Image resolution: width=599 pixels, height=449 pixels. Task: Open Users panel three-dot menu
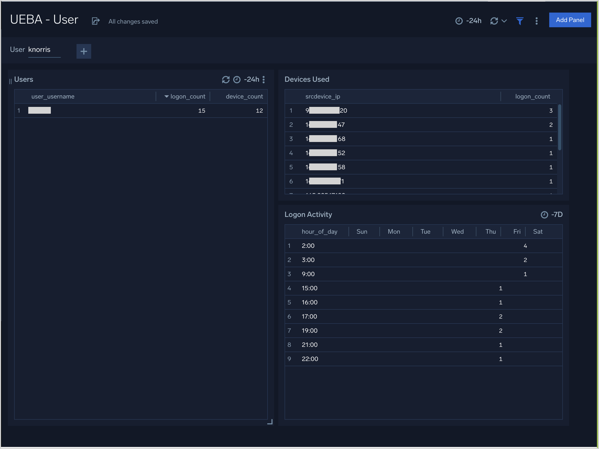[264, 80]
